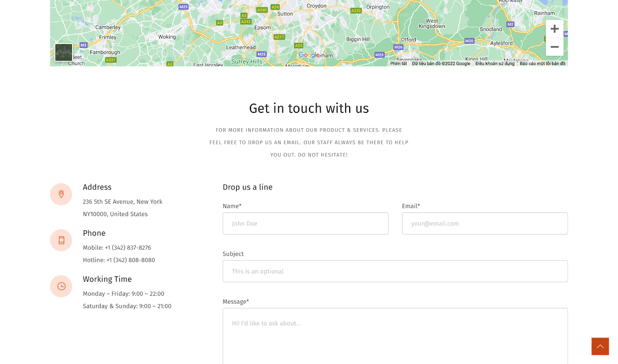The height and width of the screenshot is (364, 618).
Task: Click the Phone mobile icon
Action: 61,240
